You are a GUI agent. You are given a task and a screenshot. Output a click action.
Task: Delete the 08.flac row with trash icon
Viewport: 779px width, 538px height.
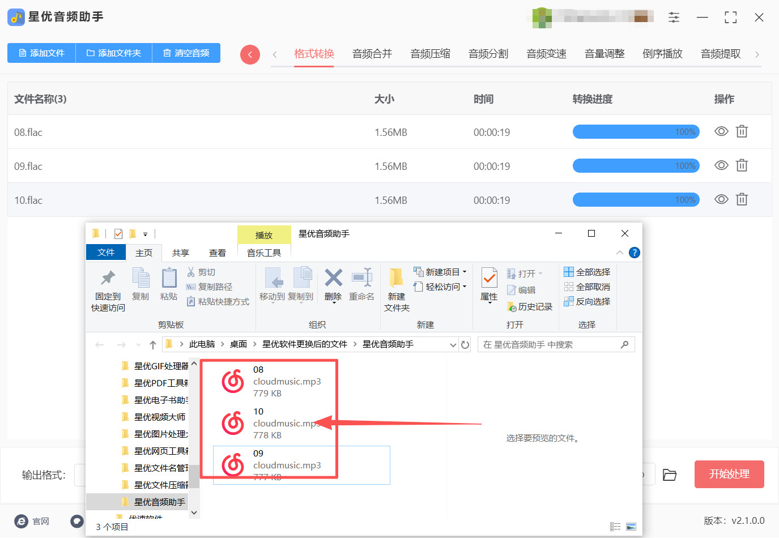pyautogui.click(x=742, y=131)
